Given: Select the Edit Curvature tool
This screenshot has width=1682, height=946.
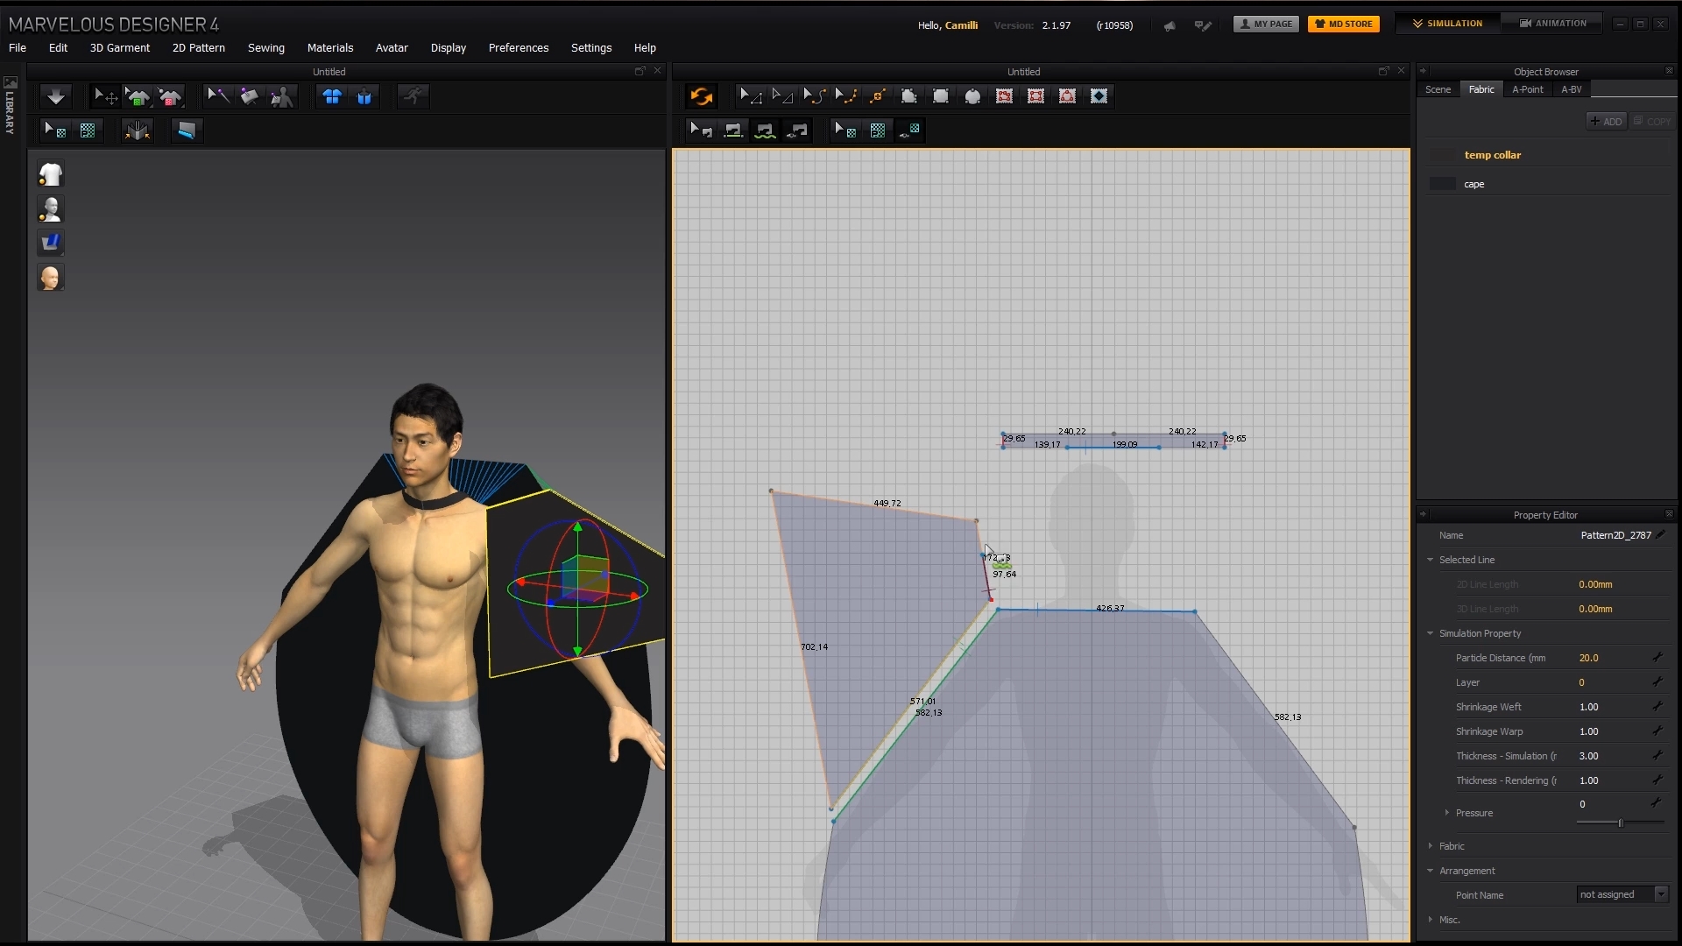Looking at the screenshot, I should point(814,96).
